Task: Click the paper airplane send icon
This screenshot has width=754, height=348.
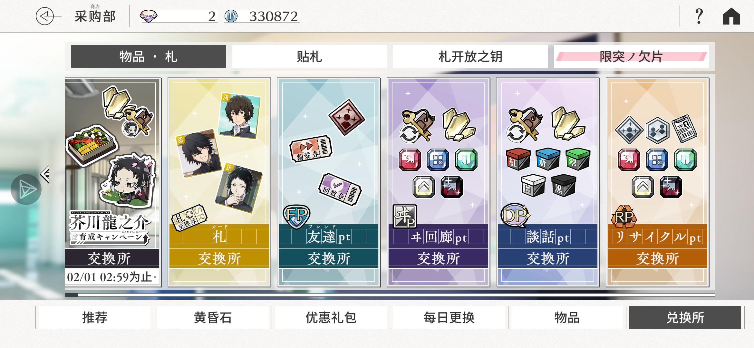Action: pos(26,189)
